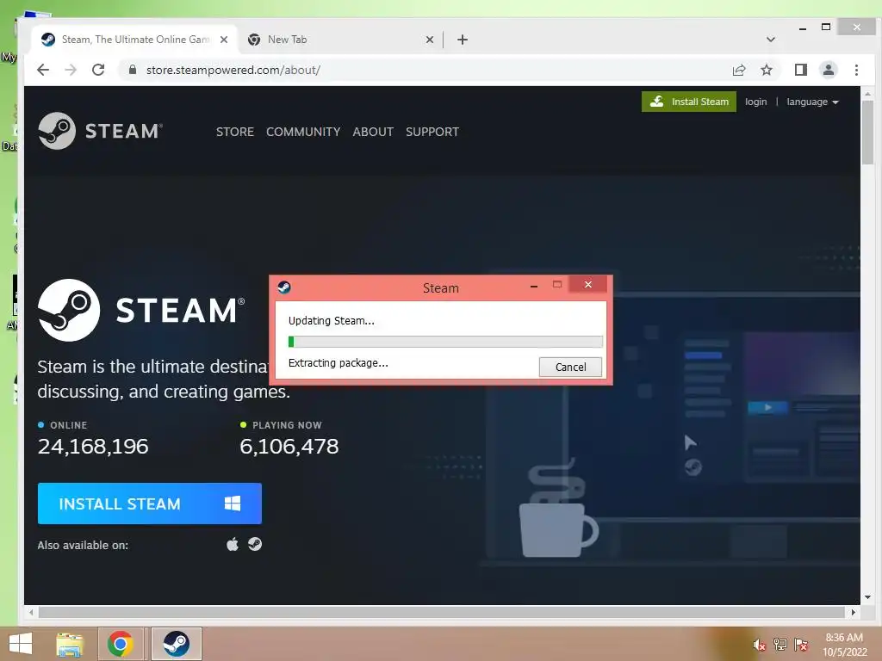Reload the Steam page
The width and height of the screenshot is (882, 661).
[x=98, y=70]
